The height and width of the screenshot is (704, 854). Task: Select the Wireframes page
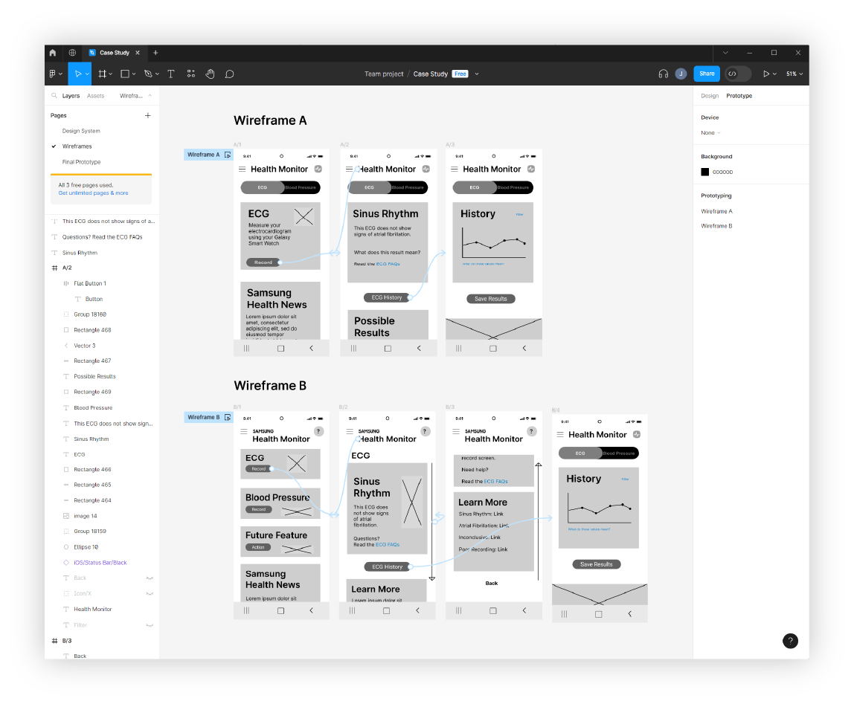[x=77, y=146]
